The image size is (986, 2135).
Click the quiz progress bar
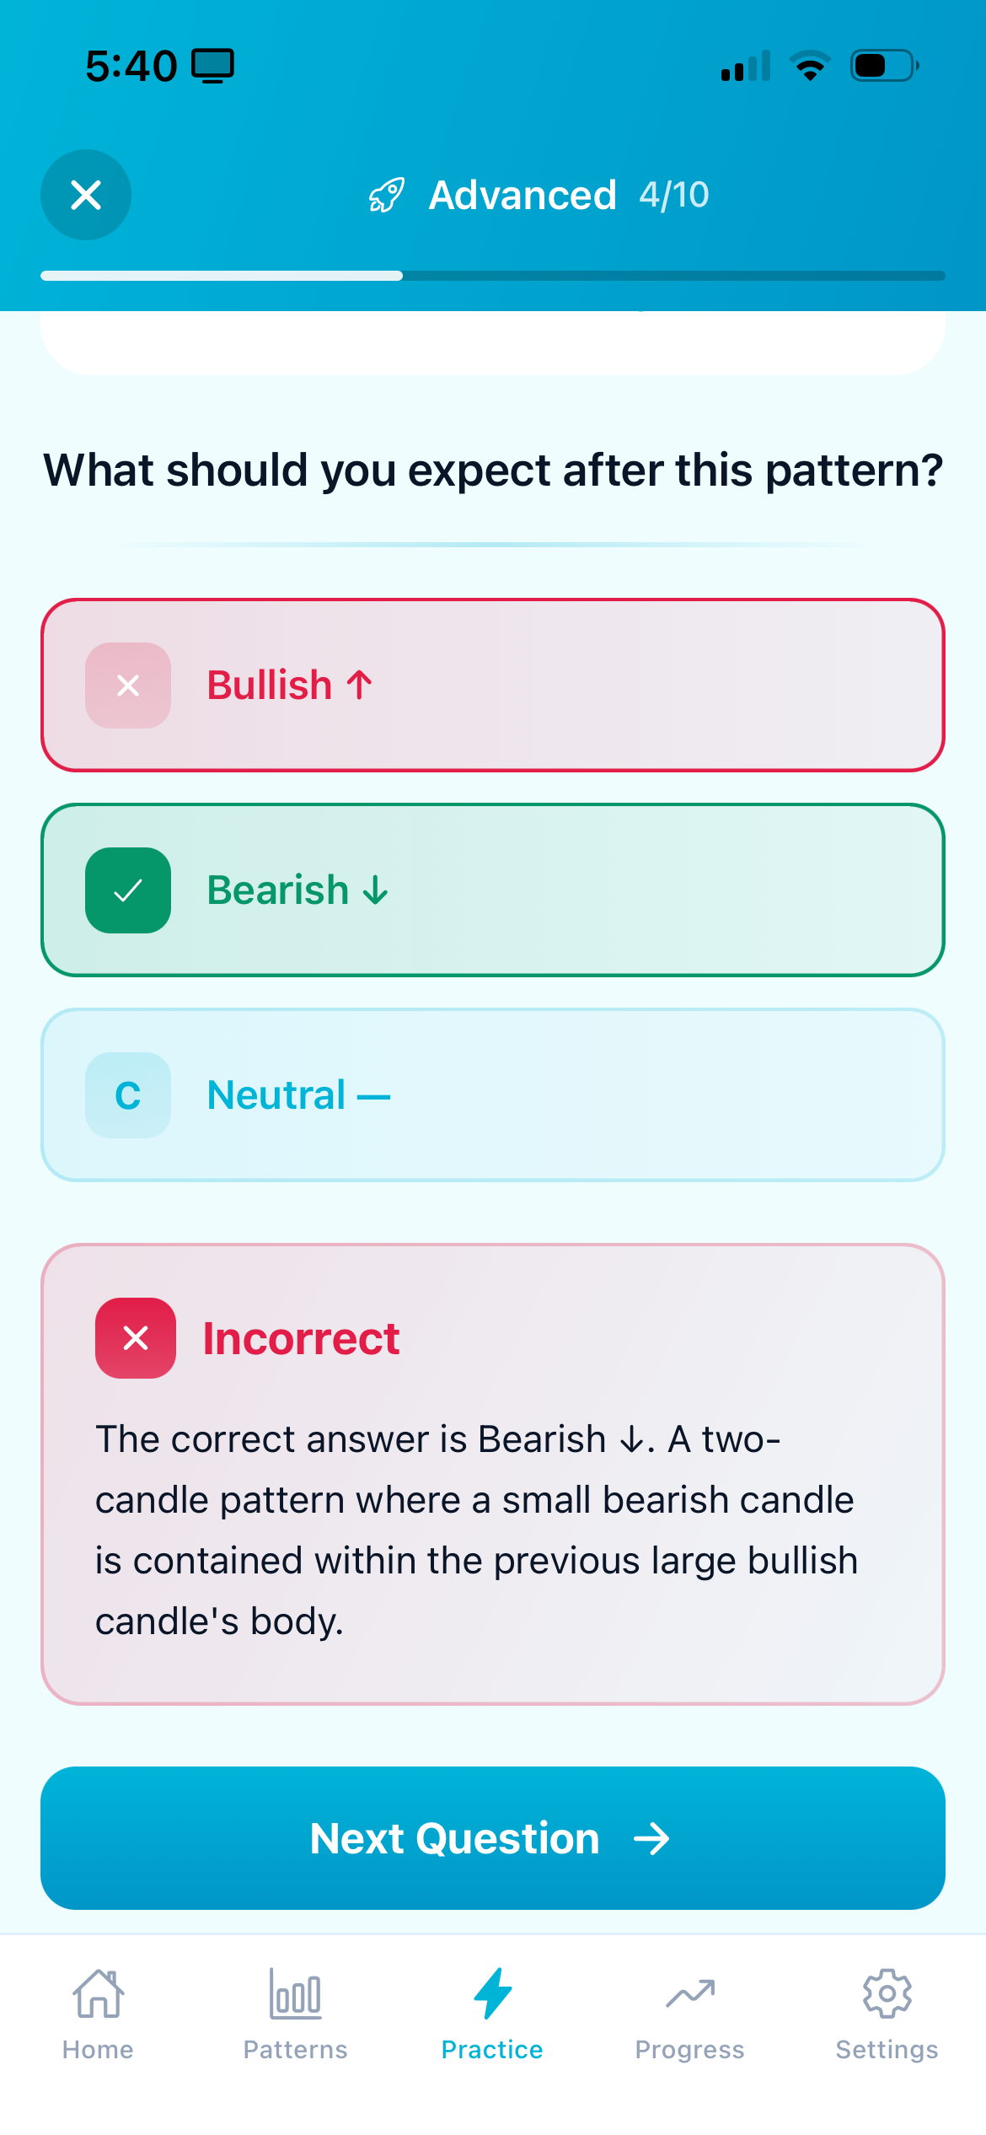click(493, 276)
